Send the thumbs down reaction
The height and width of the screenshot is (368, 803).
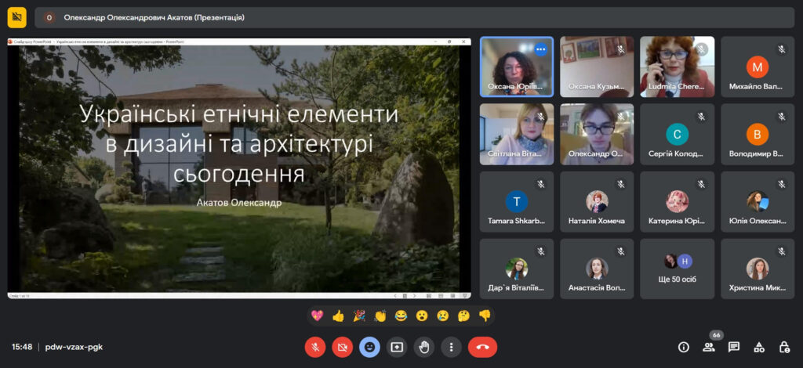click(485, 316)
